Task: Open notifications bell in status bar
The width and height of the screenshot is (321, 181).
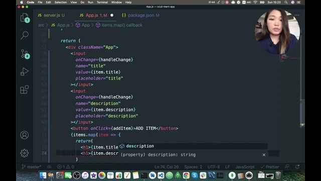Action: [x=297, y=167]
